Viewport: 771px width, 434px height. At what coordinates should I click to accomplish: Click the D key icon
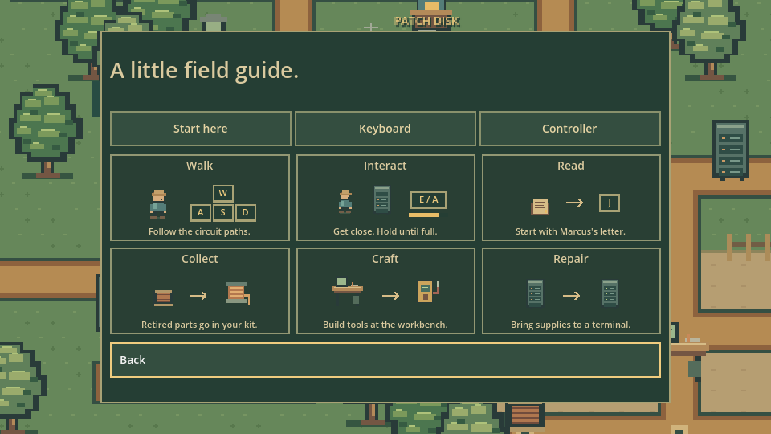coord(246,212)
